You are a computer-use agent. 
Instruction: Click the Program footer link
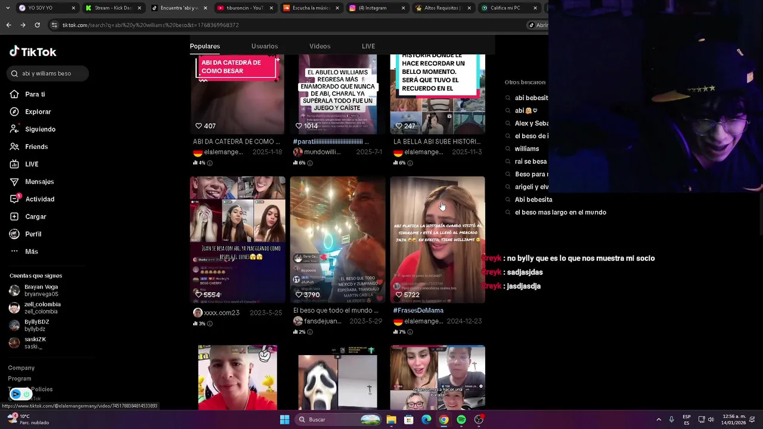[20, 378]
